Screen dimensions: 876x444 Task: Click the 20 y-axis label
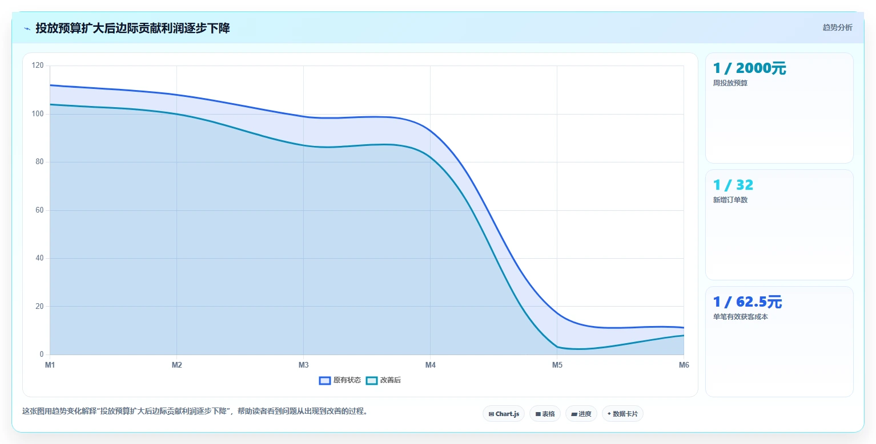point(39,307)
